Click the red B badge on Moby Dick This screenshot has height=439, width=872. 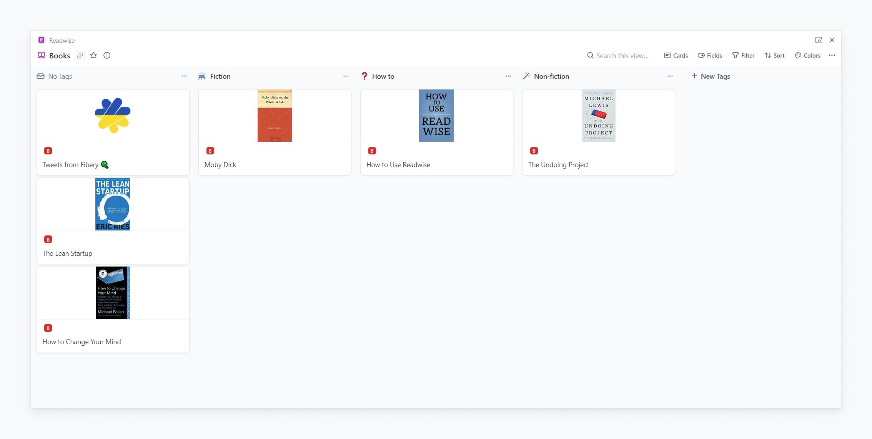coord(210,151)
